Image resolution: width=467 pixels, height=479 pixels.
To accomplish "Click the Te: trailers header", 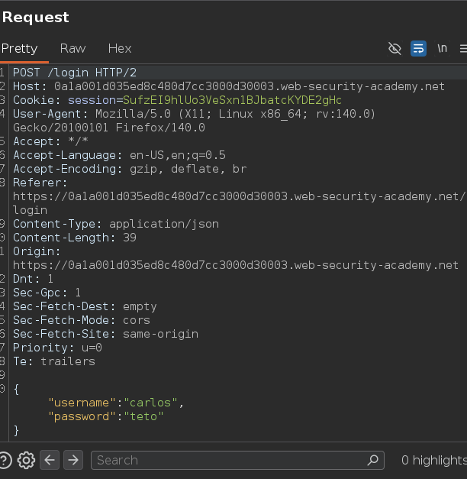I will (54, 361).
